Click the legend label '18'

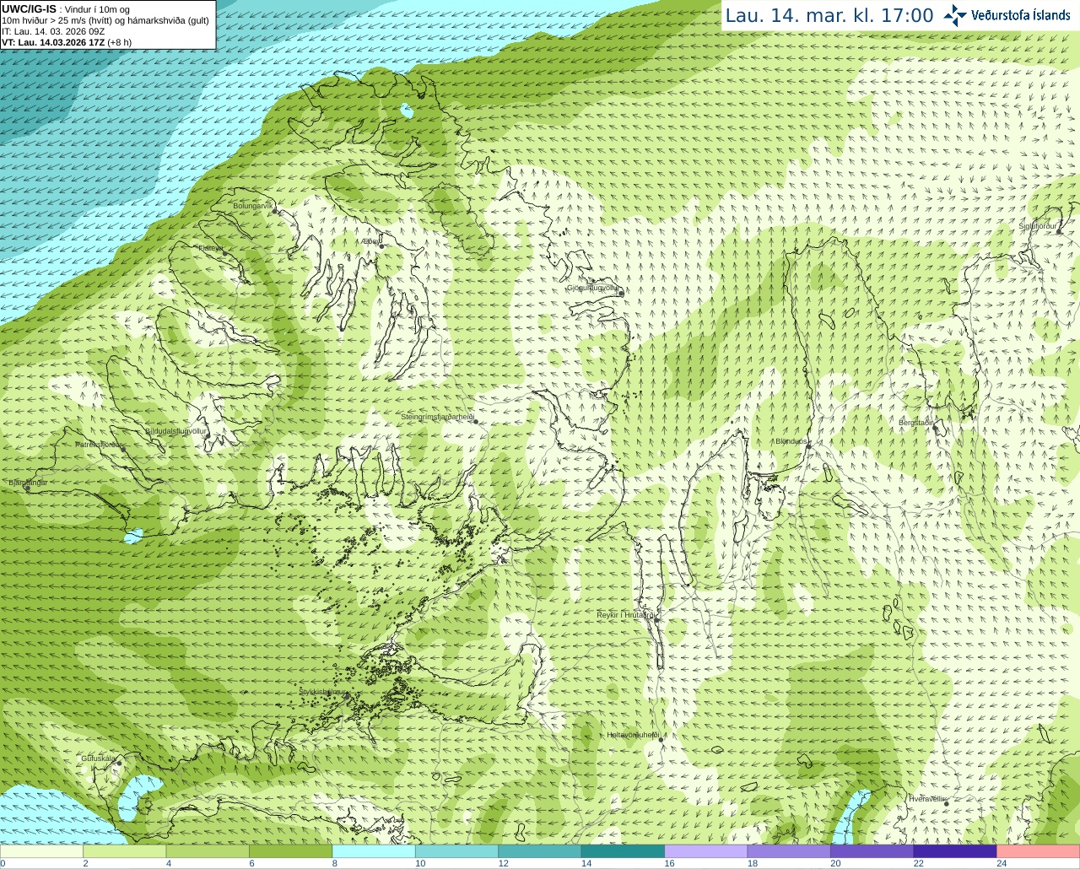click(753, 863)
